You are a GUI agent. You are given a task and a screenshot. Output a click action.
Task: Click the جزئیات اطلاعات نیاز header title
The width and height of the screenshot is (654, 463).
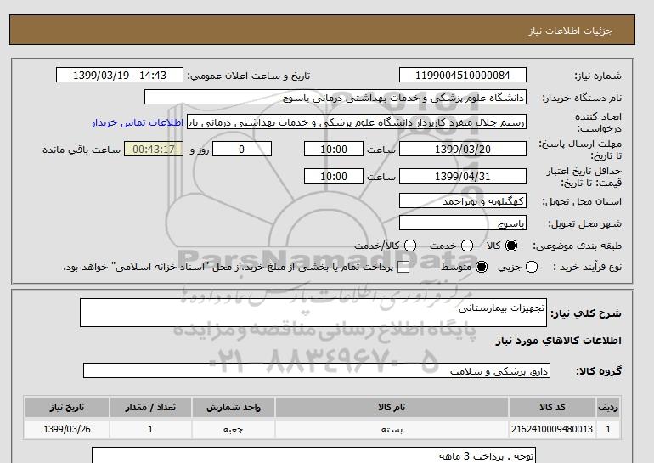570,31
